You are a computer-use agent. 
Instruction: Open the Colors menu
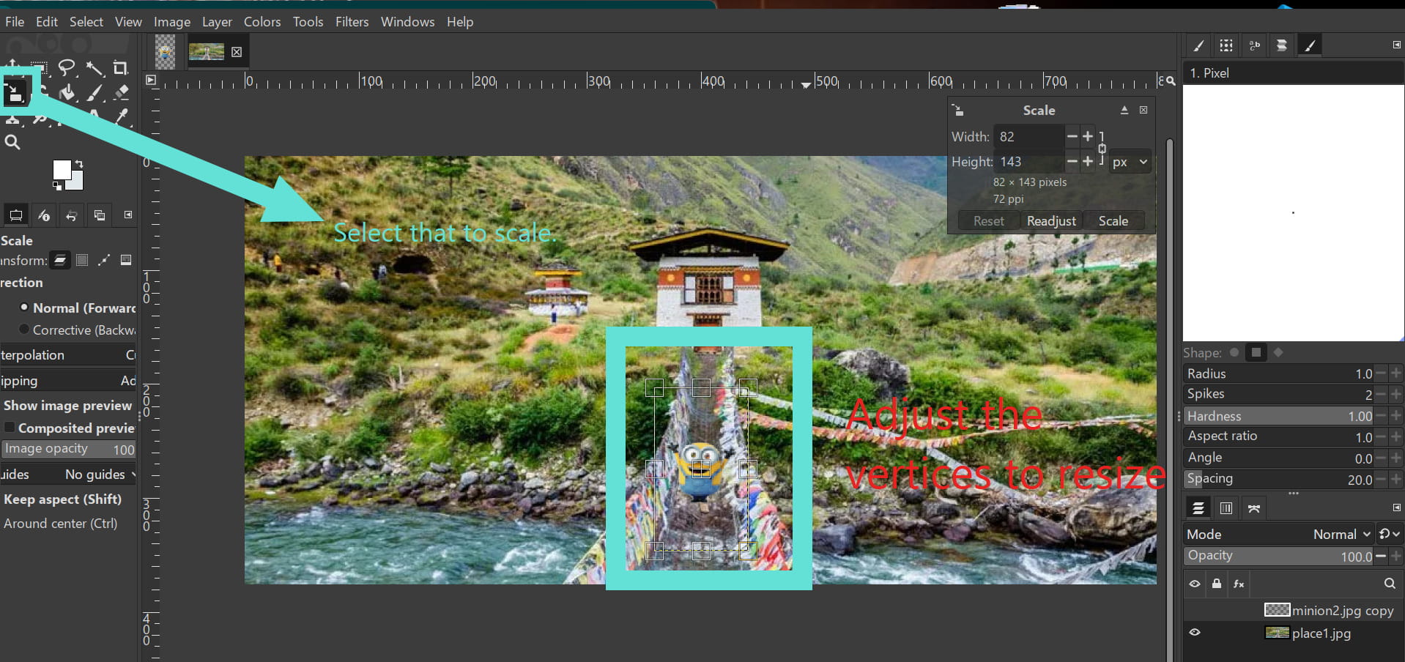coord(262,22)
